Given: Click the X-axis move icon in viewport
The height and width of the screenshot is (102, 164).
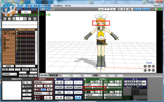Looking at the screenshot, I should click(145, 70).
